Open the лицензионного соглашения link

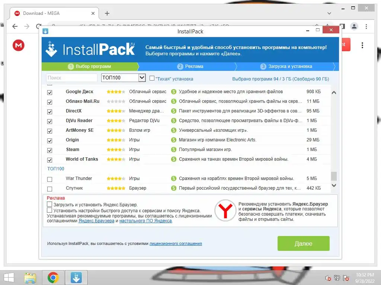[x=176, y=243]
